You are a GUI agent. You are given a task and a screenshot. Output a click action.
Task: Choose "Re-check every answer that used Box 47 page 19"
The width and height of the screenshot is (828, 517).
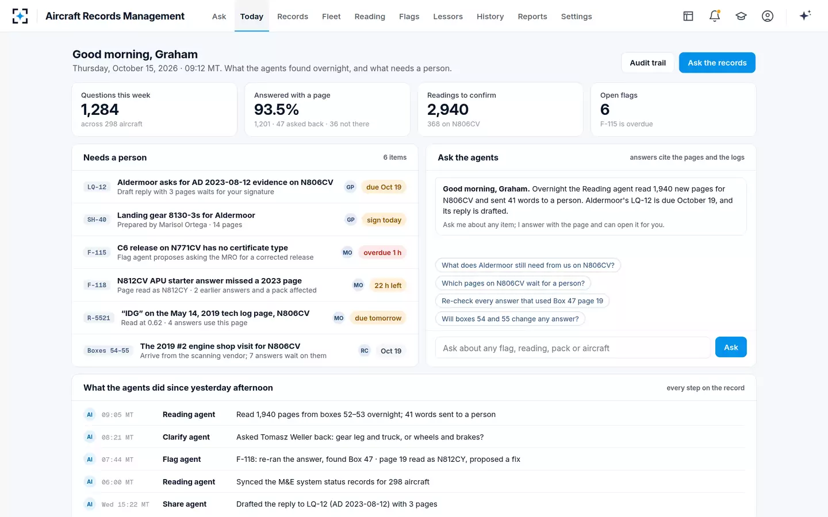(522, 301)
